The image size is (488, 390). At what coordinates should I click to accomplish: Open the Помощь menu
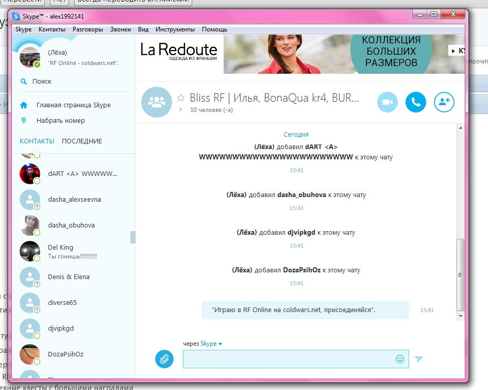[x=214, y=29]
